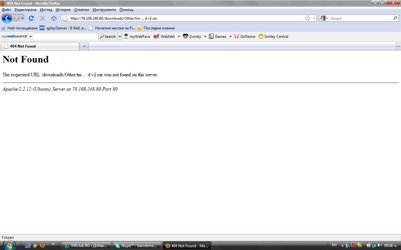This screenshot has width=401, height=250.
Task: Switch to Skype in the taskbar
Action: point(137,246)
